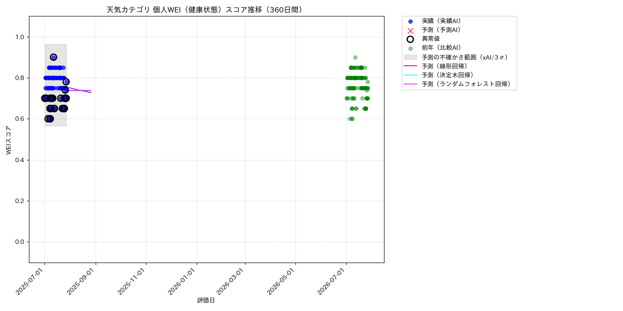Select the cyan 決定木回帰 legend line
This screenshot has width=623, height=311.
[410, 75]
